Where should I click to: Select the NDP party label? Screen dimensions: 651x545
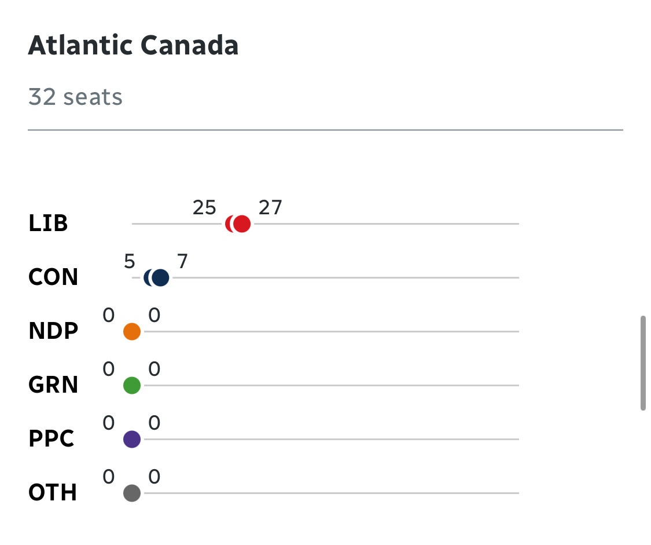tap(53, 331)
